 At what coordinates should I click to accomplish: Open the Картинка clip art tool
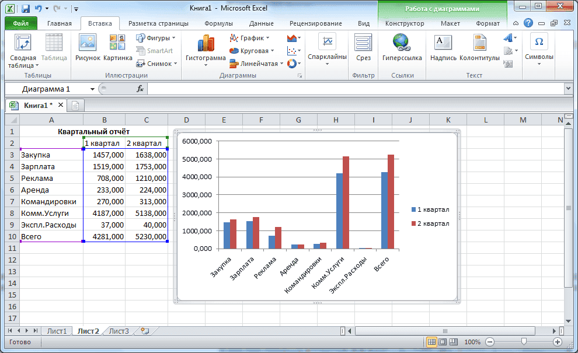coord(117,48)
